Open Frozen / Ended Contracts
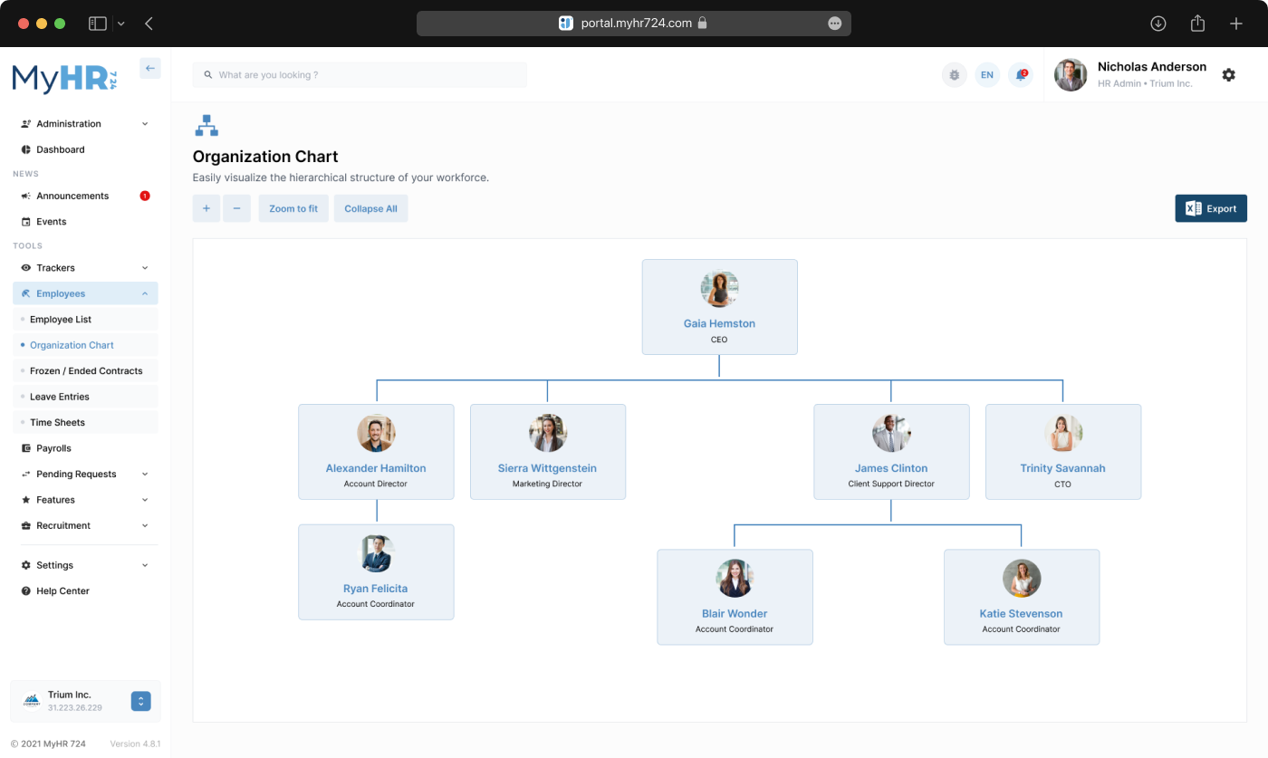The height and width of the screenshot is (758, 1268). (85, 371)
